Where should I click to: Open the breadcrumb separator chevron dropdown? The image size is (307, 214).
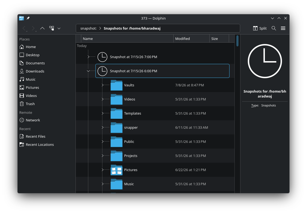[x=100, y=29]
